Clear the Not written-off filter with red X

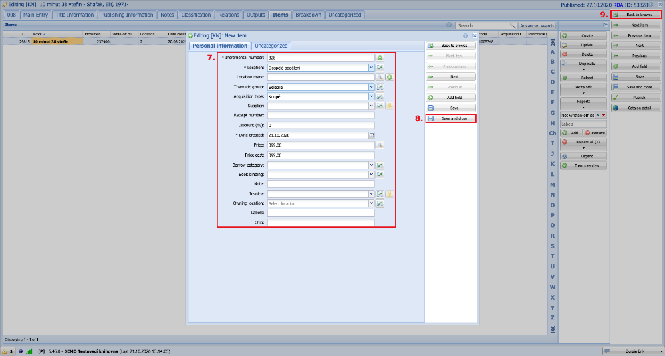604,116
